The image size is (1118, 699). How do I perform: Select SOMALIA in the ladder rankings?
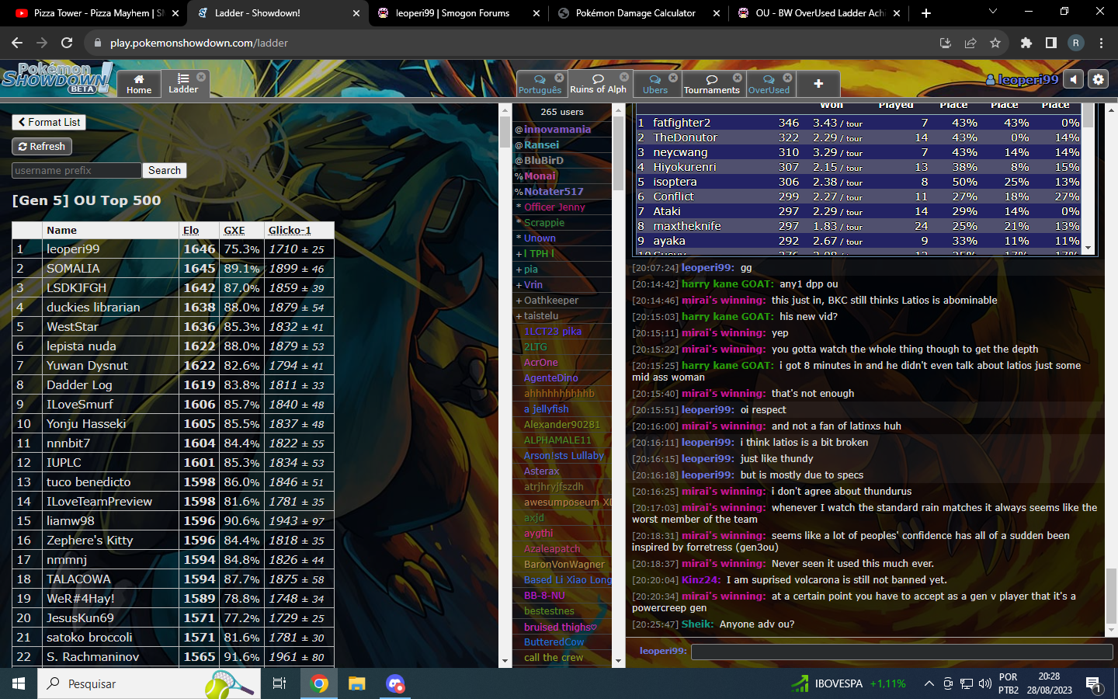pos(73,268)
